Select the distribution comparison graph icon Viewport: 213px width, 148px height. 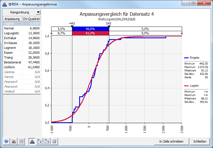(32, 141)
